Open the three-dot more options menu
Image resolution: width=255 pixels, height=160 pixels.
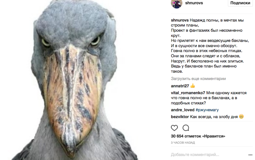[251, 155]
